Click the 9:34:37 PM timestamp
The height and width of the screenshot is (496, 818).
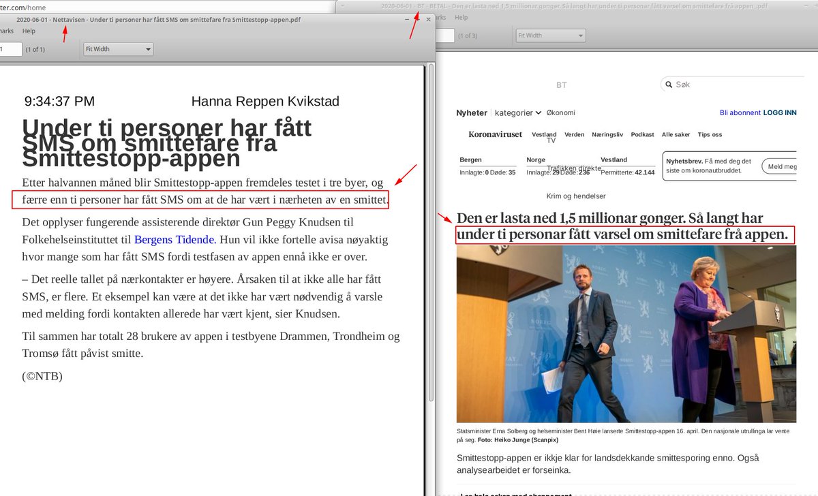pyautogui.click(x=59, y=102)
